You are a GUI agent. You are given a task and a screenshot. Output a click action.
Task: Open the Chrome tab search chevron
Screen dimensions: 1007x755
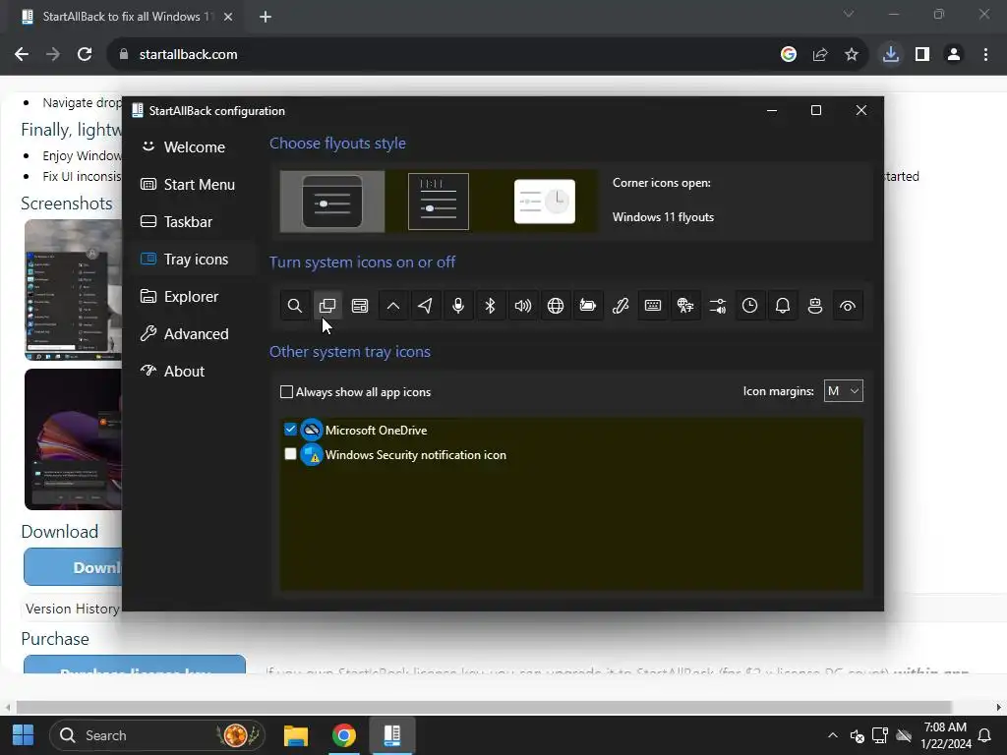[849, 14]
